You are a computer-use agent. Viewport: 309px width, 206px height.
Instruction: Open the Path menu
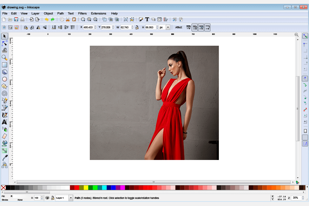tap(61, 13)
